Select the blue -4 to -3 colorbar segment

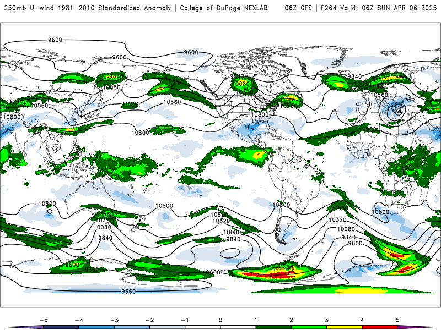coord(96,327)
